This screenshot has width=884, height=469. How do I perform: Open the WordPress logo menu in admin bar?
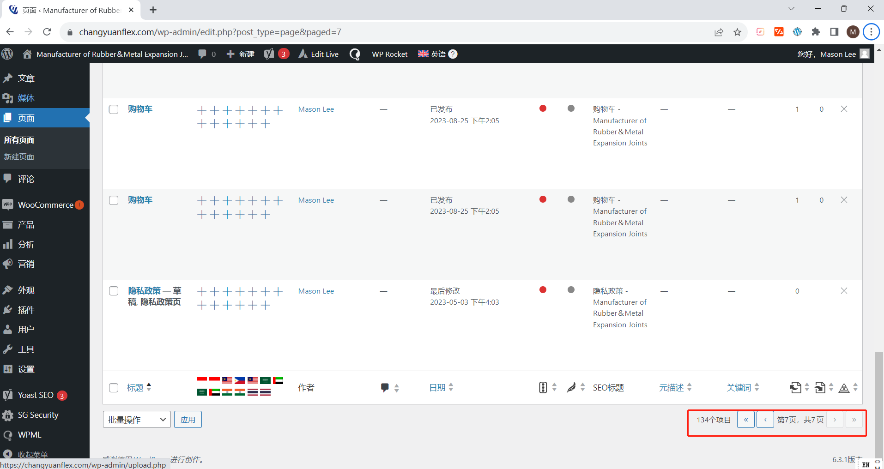(7, 54)
